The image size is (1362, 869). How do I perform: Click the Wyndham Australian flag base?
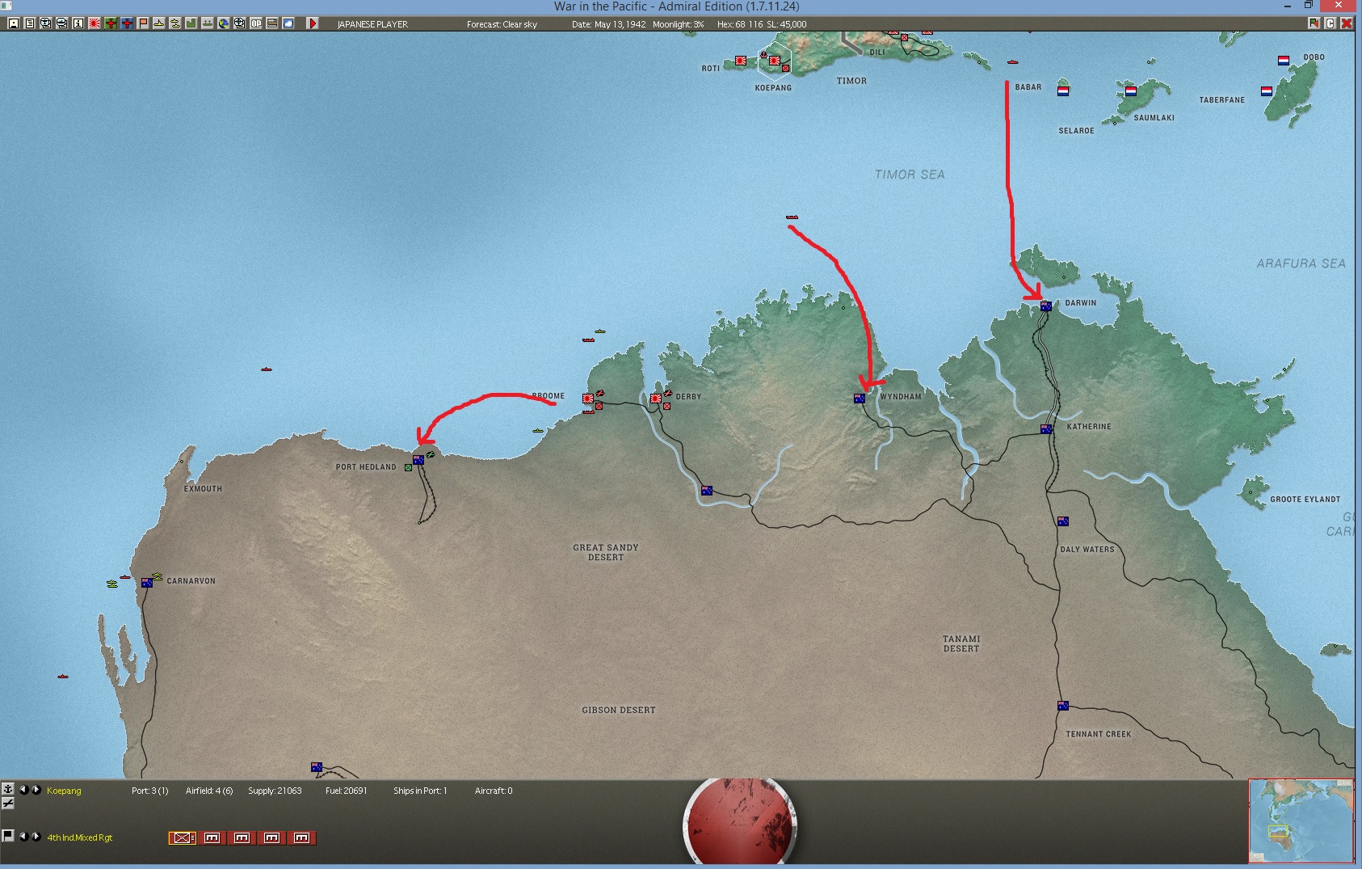point(860,399)
